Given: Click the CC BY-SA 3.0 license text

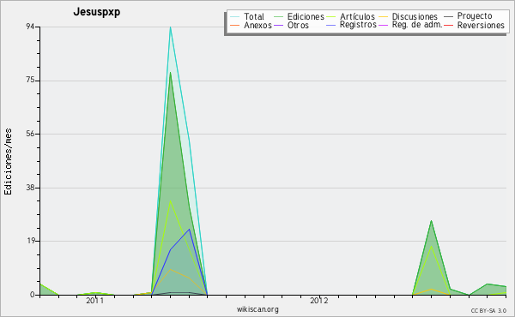Looking at the screenshot, I should point(488,310).
